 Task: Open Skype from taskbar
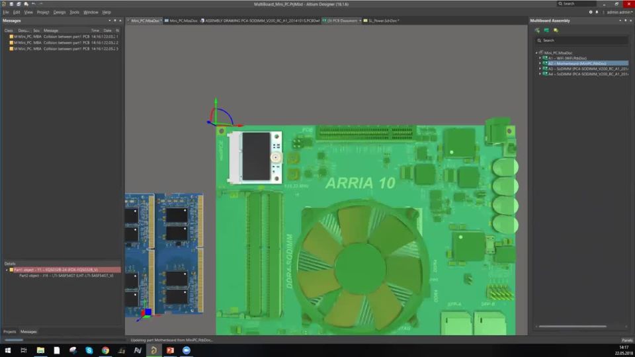tap(89, 350)
